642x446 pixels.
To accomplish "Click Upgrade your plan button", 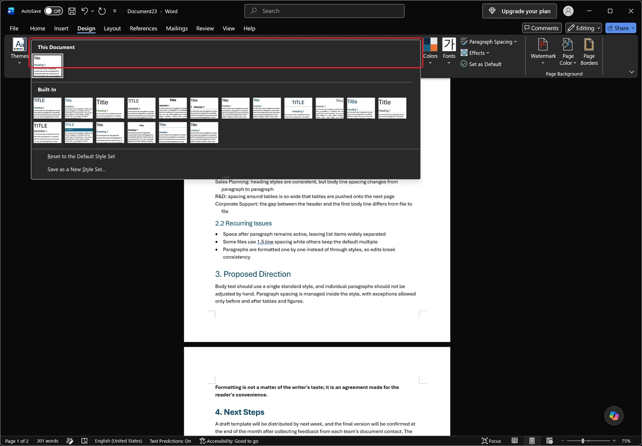I will pos(520,11).
